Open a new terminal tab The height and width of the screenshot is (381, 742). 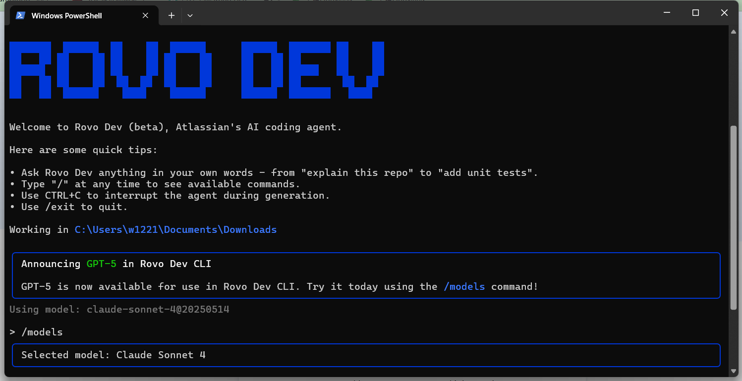coord(171,15)
